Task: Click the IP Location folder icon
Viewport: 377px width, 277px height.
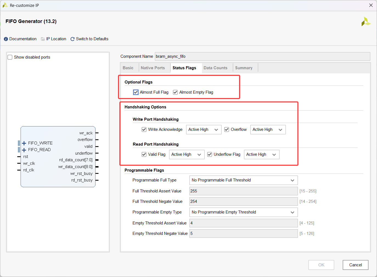Action: pos(43,39)
